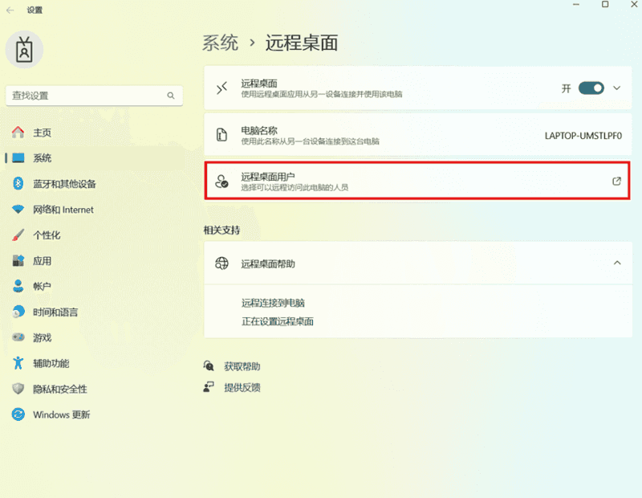Viewport: 642px width, 498px height.
Task: Open the 远程连接到电脑 help link
Action: coord(273,303)
